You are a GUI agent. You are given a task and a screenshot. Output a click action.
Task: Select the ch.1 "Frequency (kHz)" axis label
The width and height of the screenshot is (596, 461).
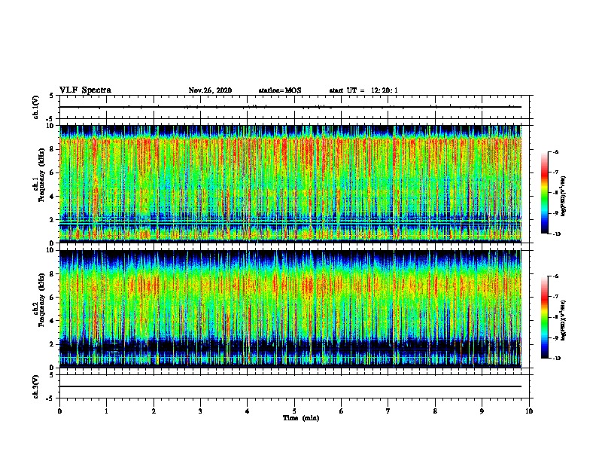point(41,176)
